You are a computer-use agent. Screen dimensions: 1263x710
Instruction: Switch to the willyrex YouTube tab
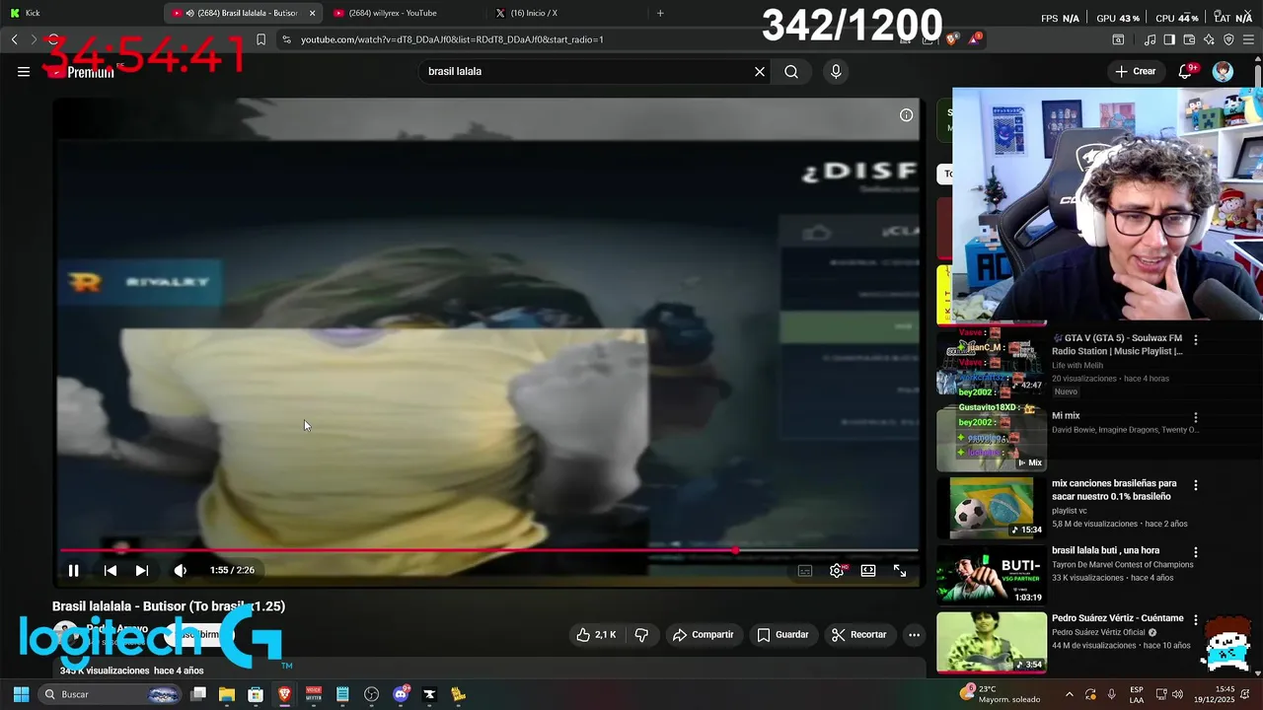403,13
